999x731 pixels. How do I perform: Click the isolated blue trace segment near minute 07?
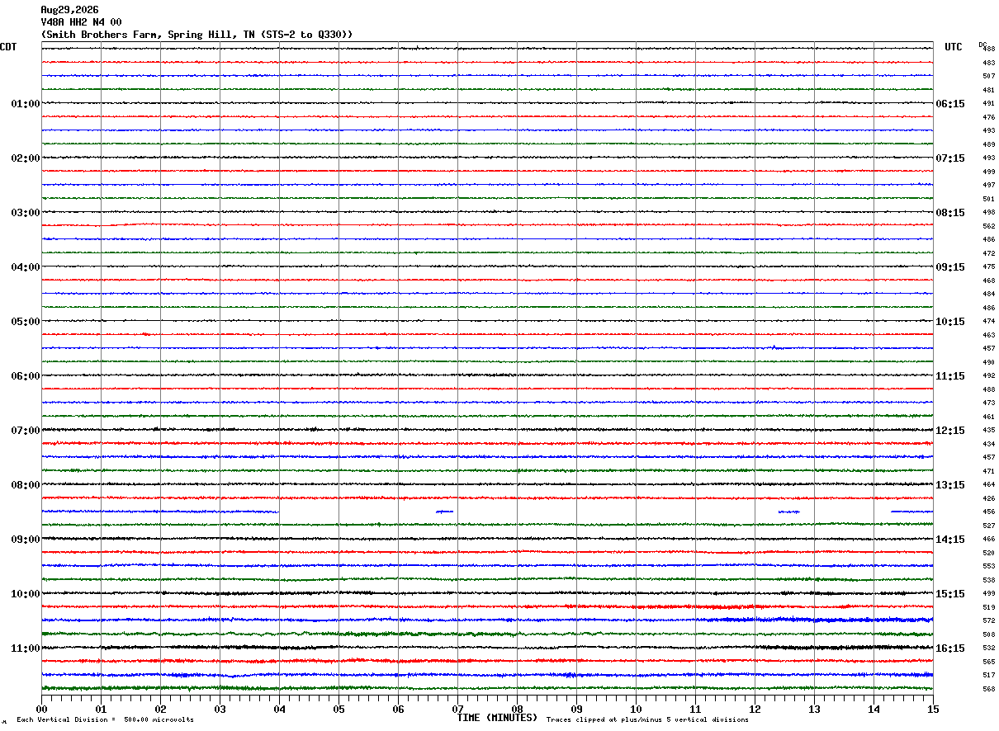(444, 512)
